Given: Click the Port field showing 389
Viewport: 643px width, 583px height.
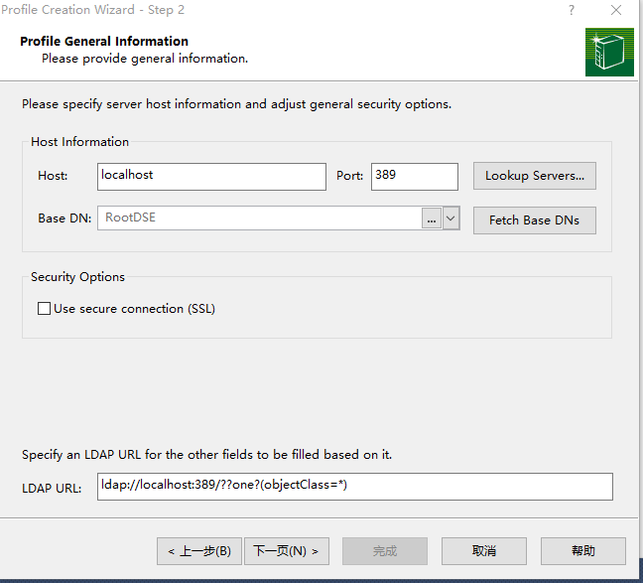Looking at the screenshot, I should tap(414, 176).
